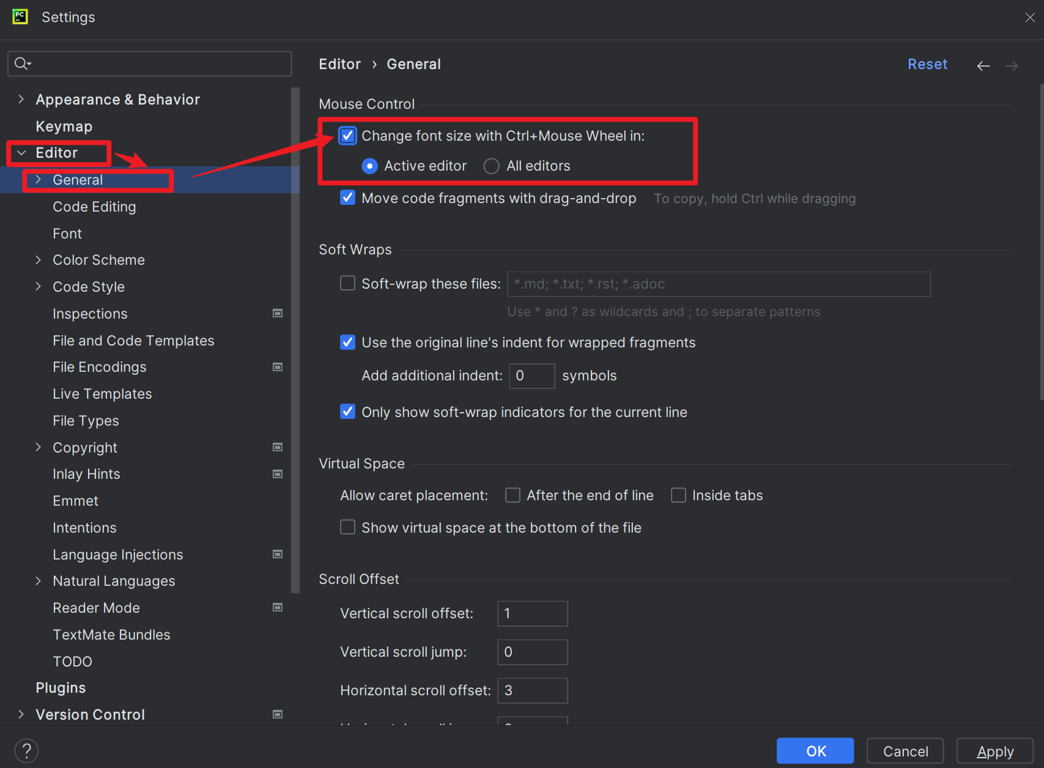1044x768 pixels.
Task: Close the Settings dialog with X
Action: click(x=1030, y=17)
